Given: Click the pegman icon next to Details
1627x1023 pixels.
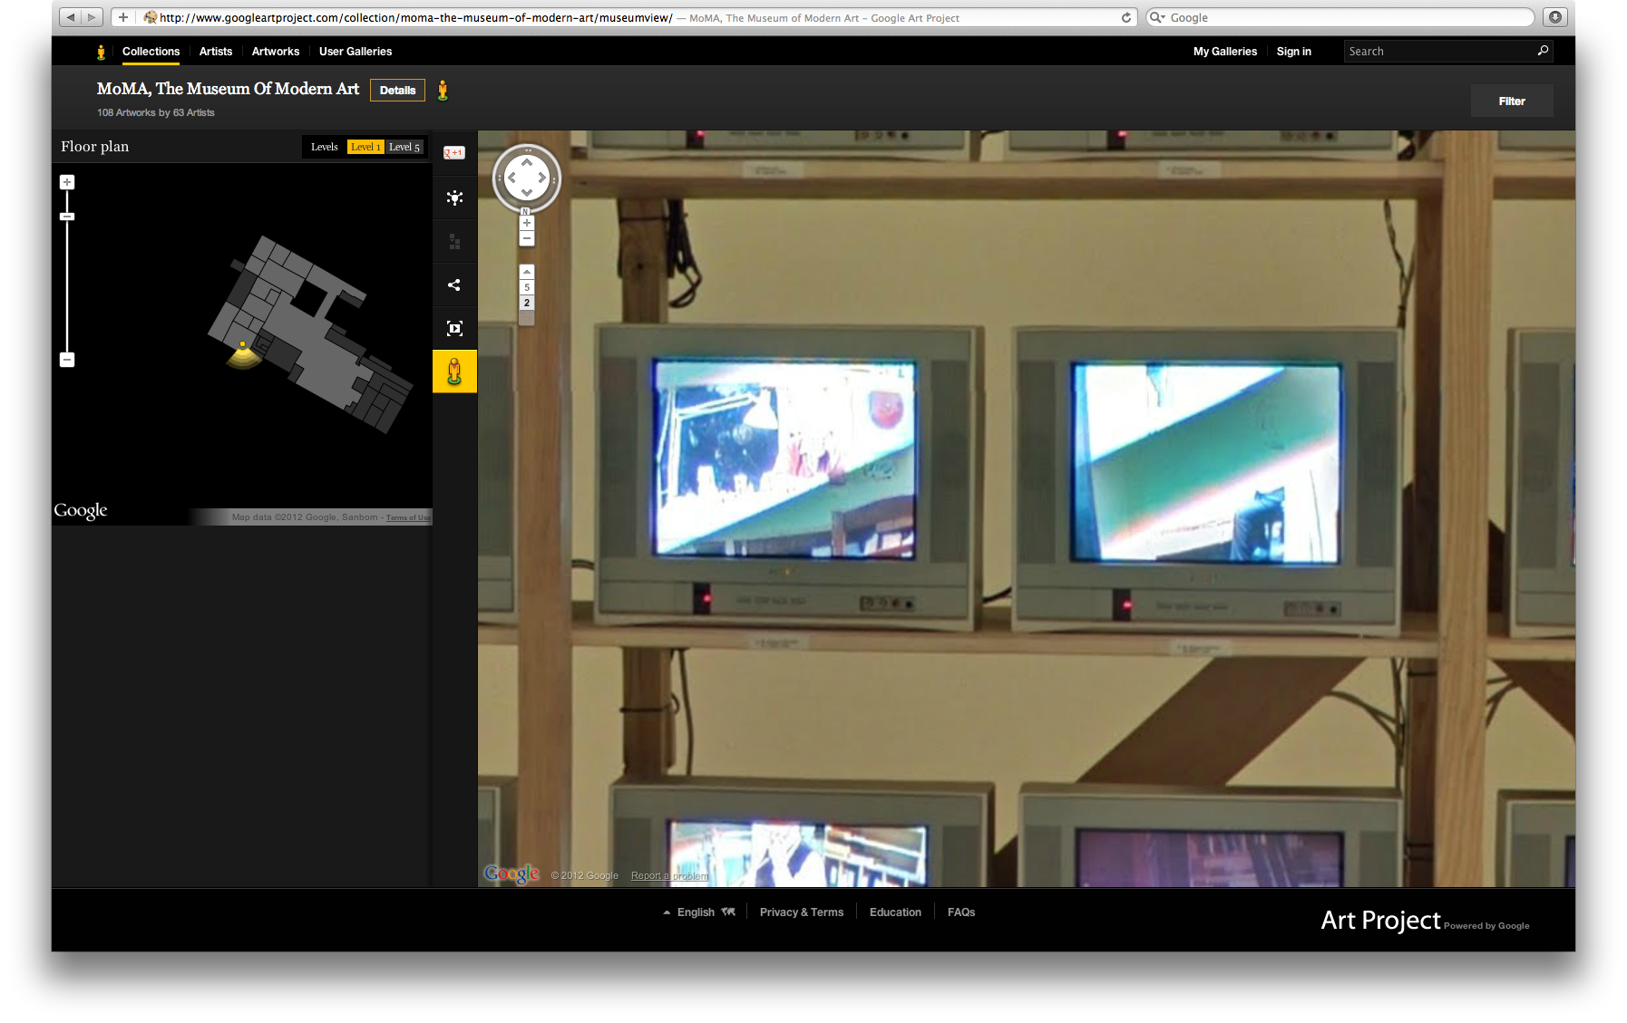Looking at the screenshot, I should pyautogui.click(x=443, y=91).
